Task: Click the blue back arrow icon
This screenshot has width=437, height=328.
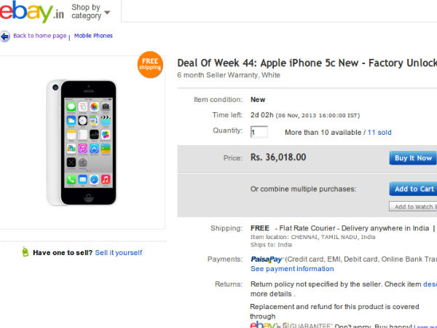Action: pos(5,36)
